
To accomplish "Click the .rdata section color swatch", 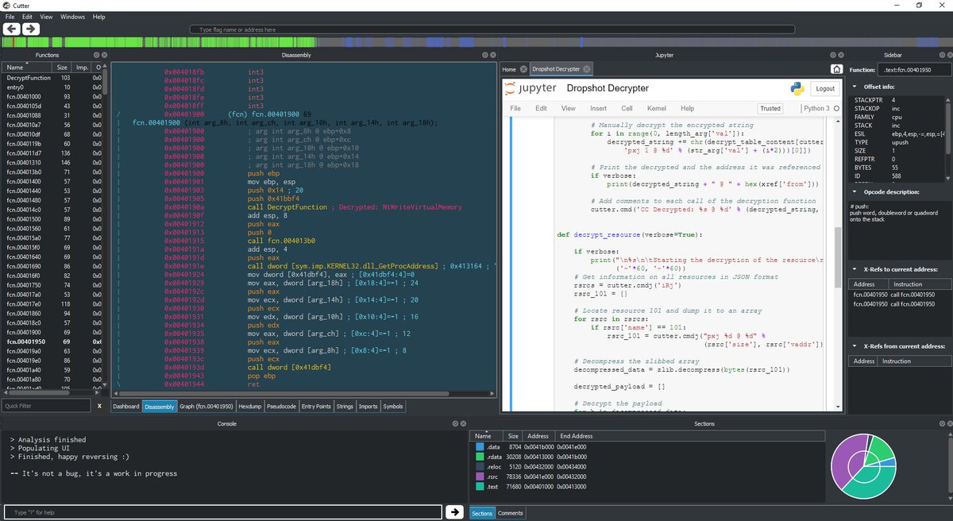I will pyautogui.click(x=480, y=457).
